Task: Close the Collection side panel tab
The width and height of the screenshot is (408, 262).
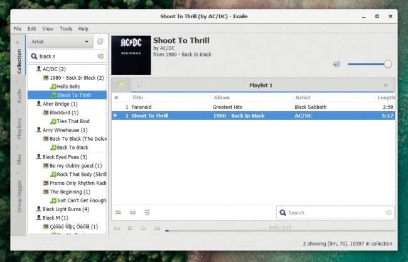Action: pyautogui.click(x=18, y=42)
